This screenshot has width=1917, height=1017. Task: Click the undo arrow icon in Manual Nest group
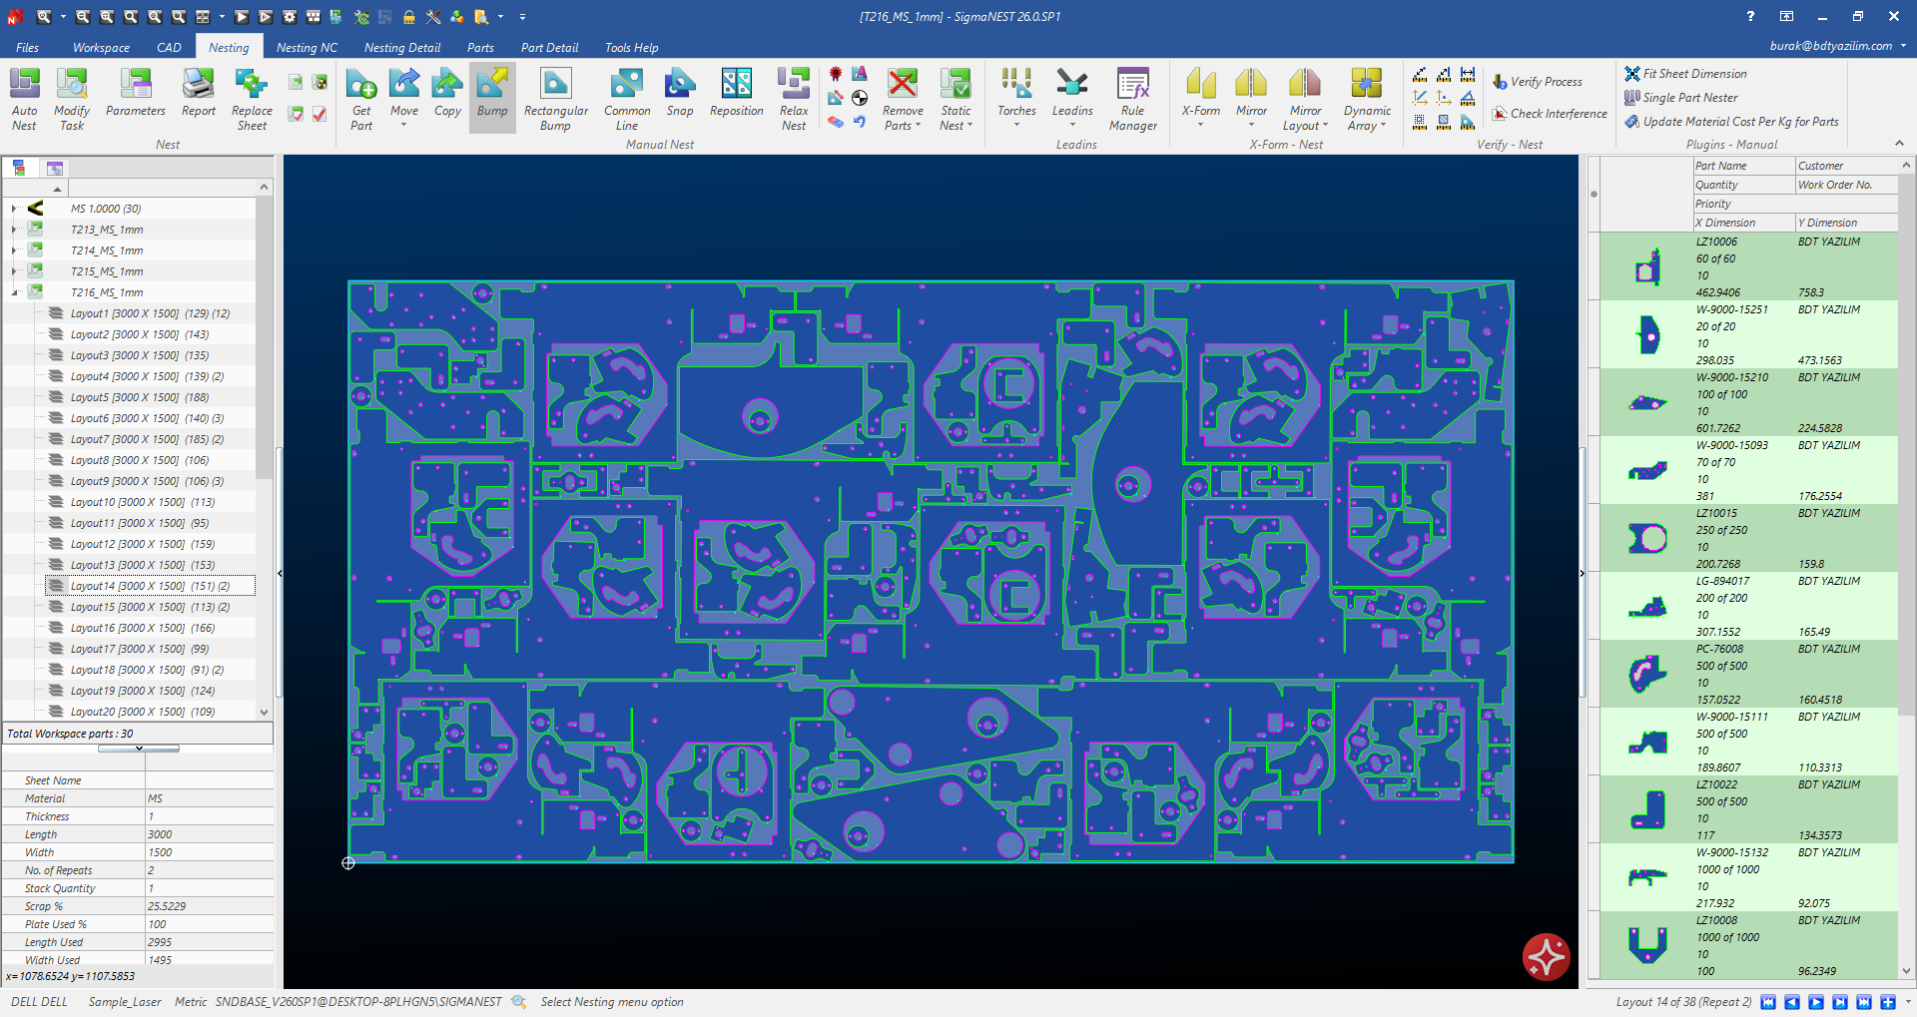click(860, 122)
